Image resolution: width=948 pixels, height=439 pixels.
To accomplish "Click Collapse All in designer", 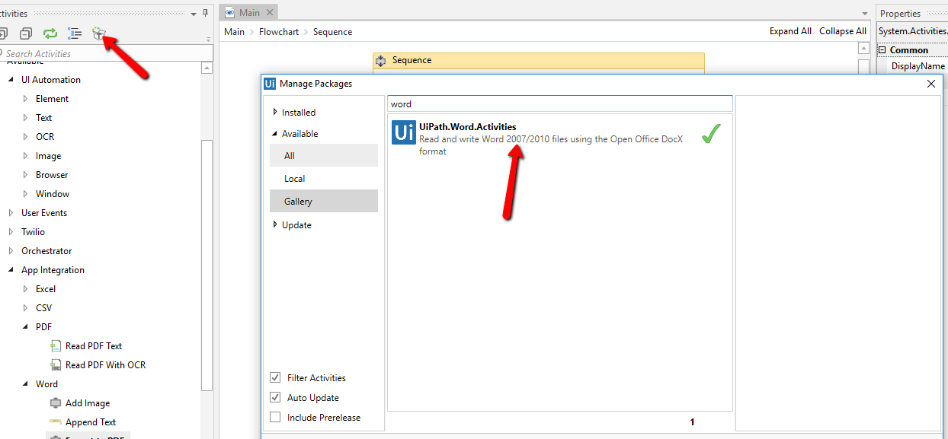I will [842, 31].
